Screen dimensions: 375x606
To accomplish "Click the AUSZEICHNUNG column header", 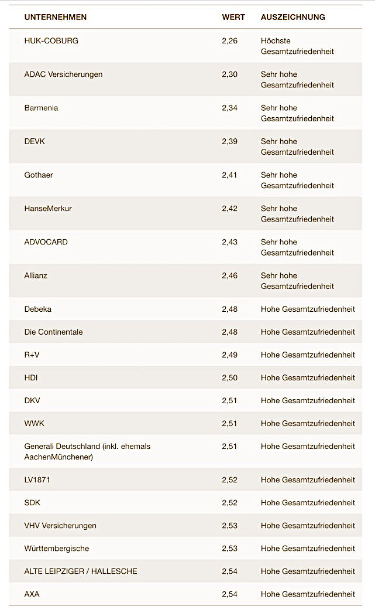I will [x=293, y=17].
